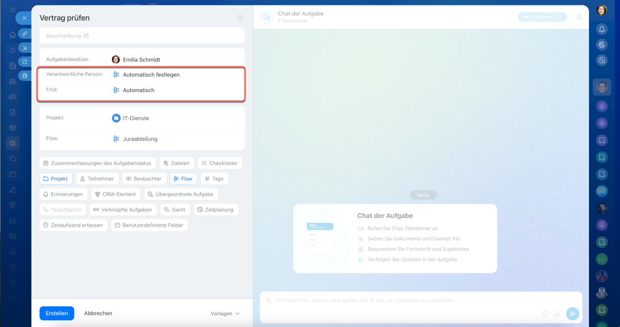Copy task link with the chain icon
Screen dimensions: 620x327
pyautogui.click(x=25, y=34)
